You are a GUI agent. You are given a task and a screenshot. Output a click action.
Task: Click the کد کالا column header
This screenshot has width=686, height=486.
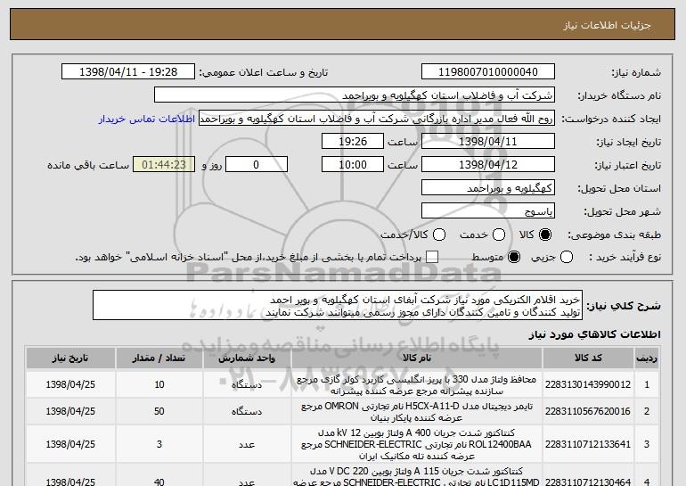coord(588,358)
